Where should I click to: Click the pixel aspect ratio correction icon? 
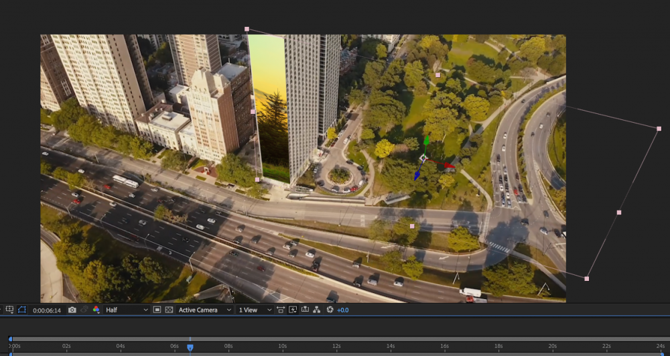pyautogui.click(x=280, y=310)
